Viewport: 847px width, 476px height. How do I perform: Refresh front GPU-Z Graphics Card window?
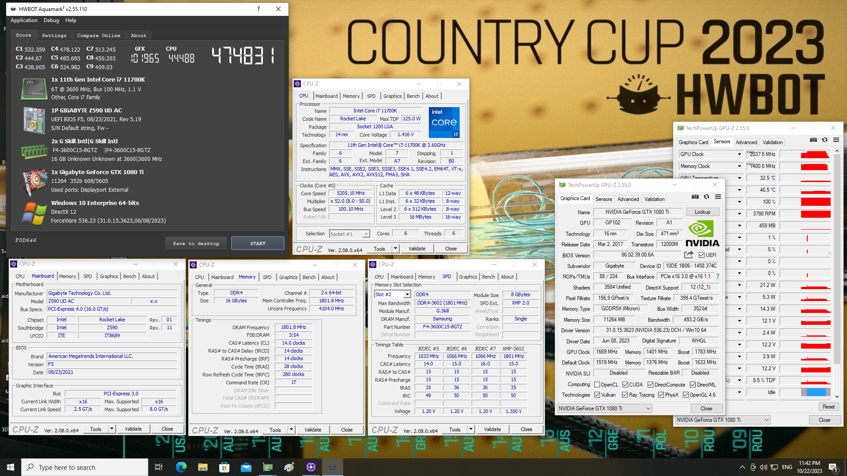(x=706, y=197)
